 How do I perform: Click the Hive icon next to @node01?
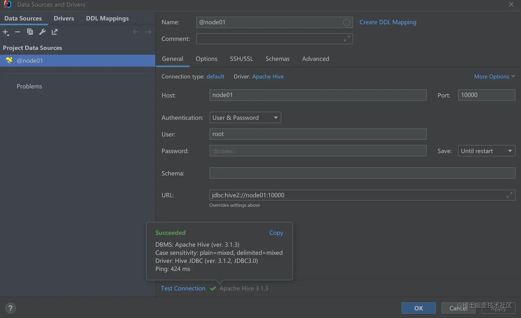pyautogui.click(x=9, y=60)
